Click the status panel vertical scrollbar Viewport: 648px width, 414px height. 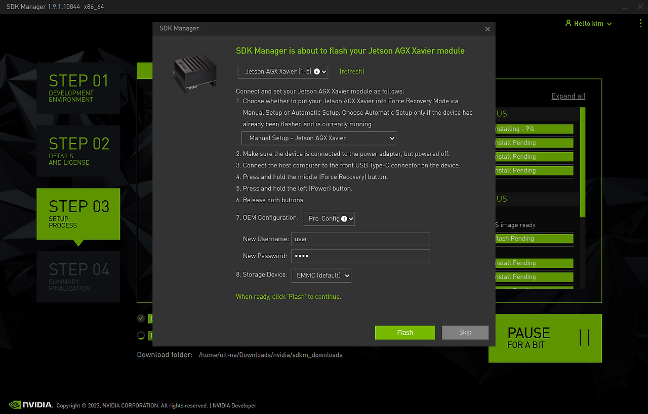point(583,162)
